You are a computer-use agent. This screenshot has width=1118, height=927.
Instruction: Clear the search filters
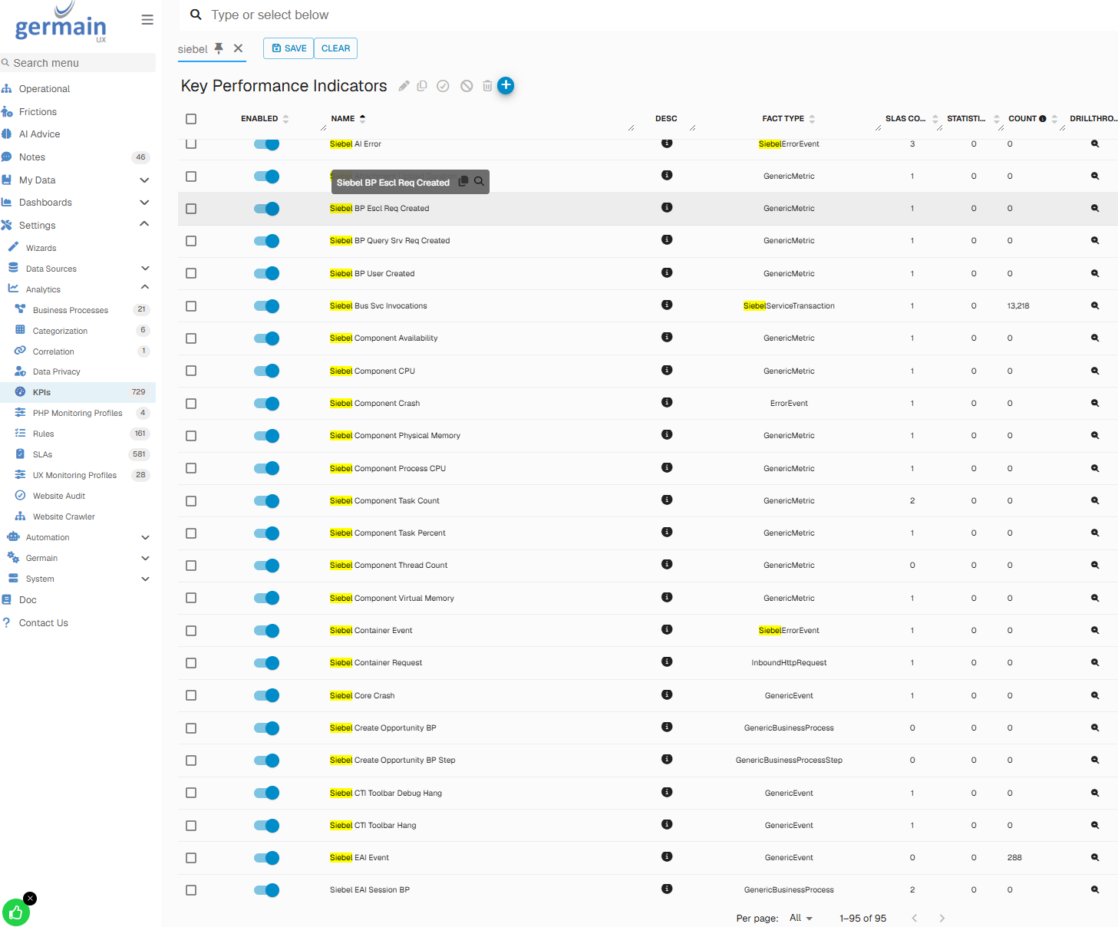[335, 48]
